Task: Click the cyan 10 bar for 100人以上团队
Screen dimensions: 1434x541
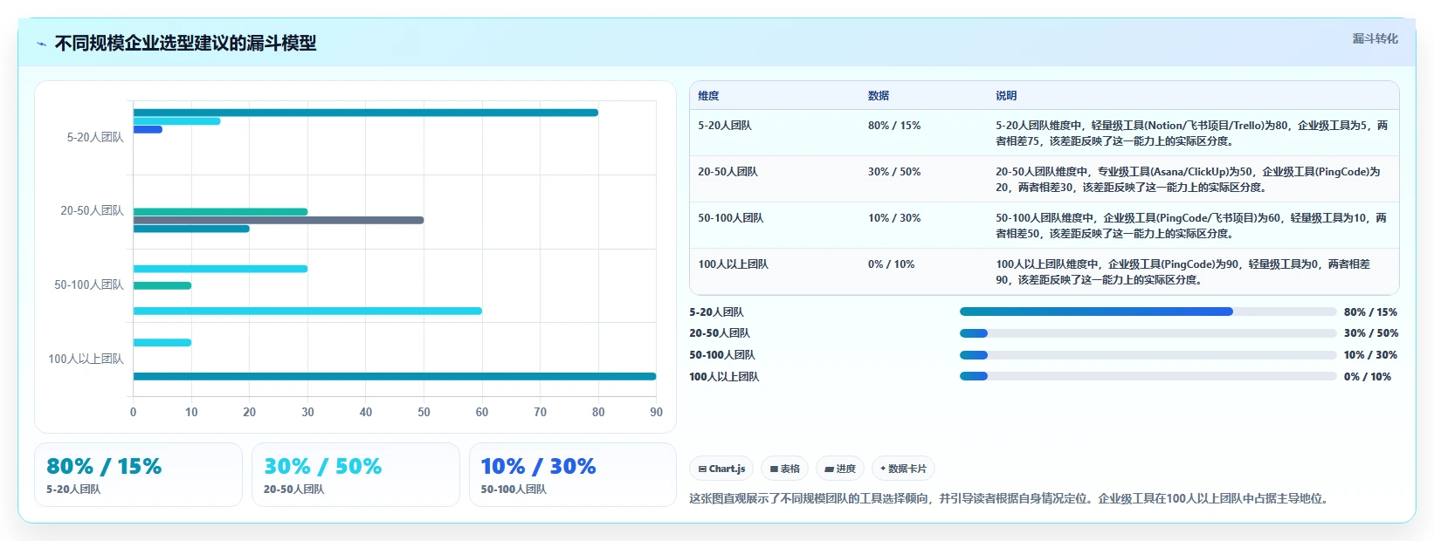Action: point(162,343)
